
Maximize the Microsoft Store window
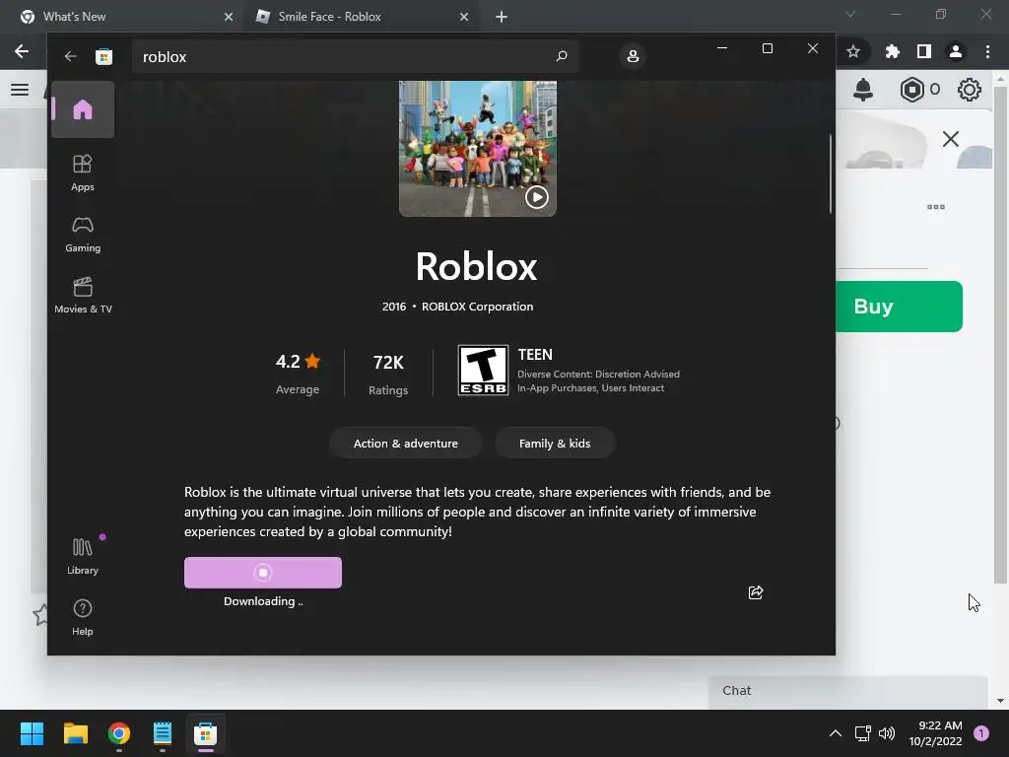[x=767, y=48]
